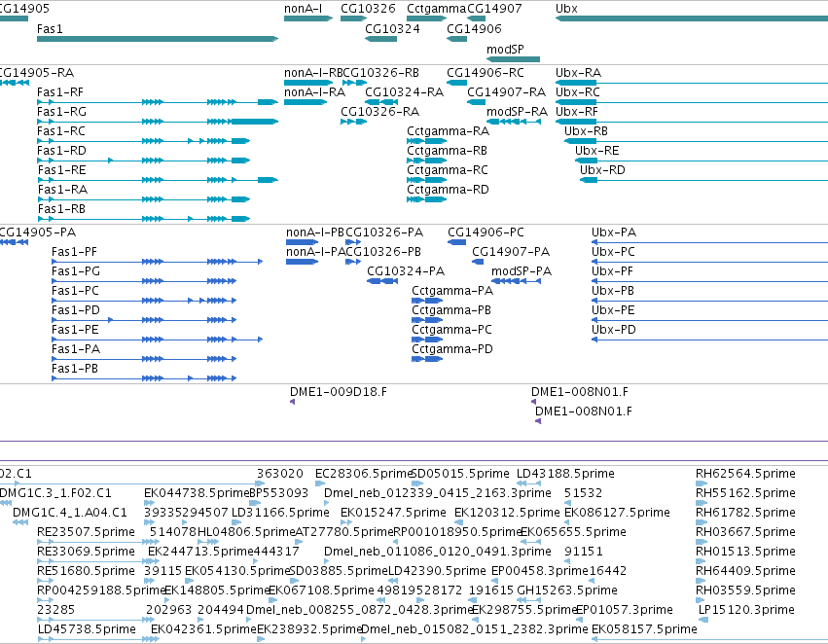This screenshot has height=644, width=828.
Task: Select the EK044738.5prime EST label
Action: tap(197, 493)
